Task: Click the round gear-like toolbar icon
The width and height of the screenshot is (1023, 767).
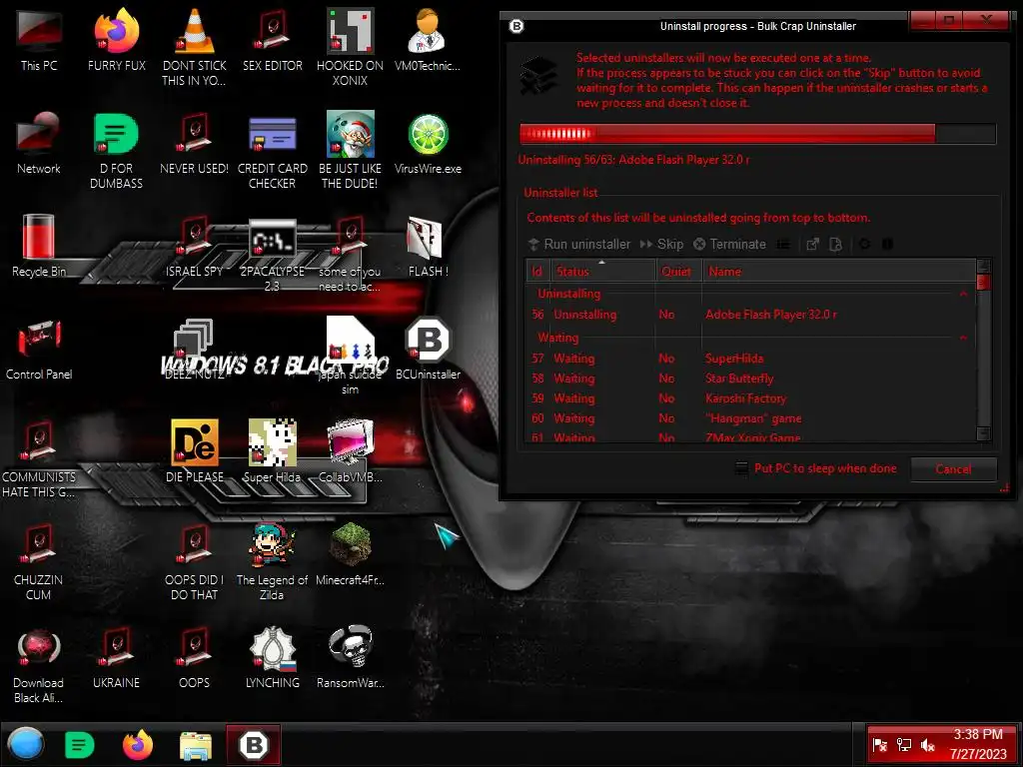Action: [x=864, y=244]
